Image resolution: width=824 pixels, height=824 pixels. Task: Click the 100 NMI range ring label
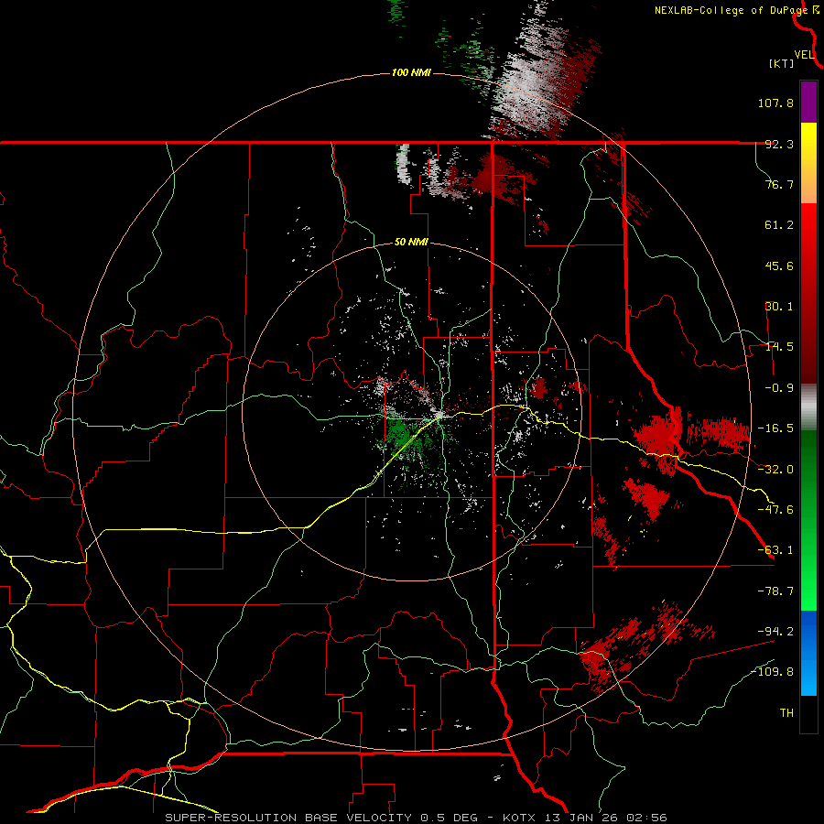[411, 72]
